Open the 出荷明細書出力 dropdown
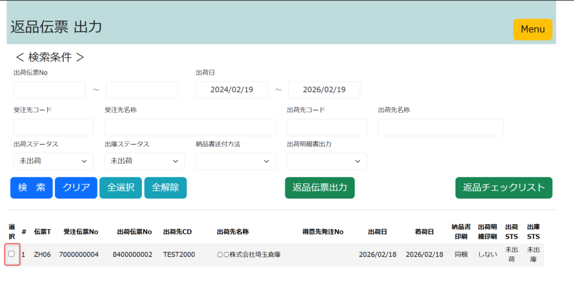The width and height of the screenshot is (574, 282). coord(326,161)
